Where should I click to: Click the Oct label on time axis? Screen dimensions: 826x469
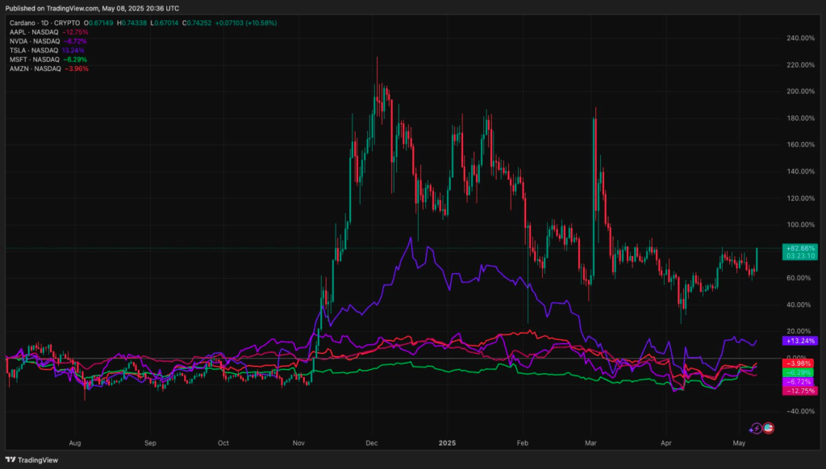coord(223,443)
